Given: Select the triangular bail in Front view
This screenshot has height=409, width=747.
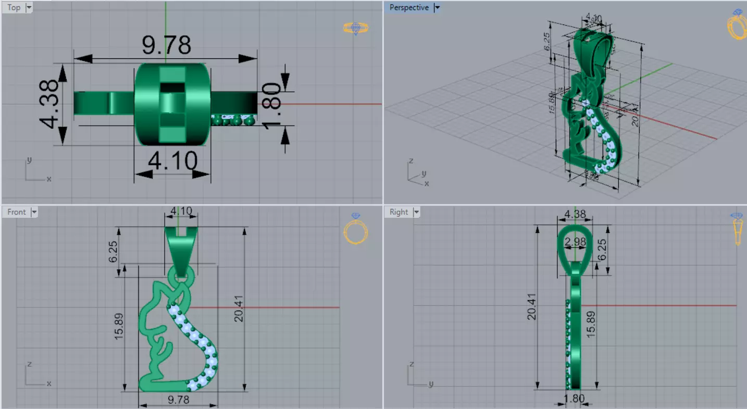Looking at the screenshot, I should tap(181, 251).
